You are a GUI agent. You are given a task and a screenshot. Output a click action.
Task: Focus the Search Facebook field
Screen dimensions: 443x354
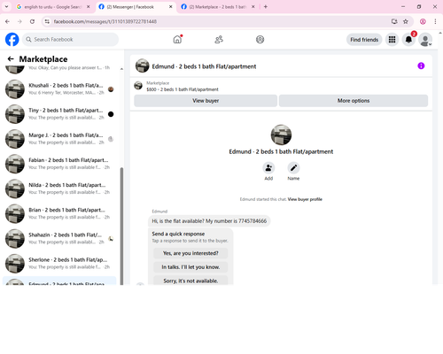tap(71, 40)
